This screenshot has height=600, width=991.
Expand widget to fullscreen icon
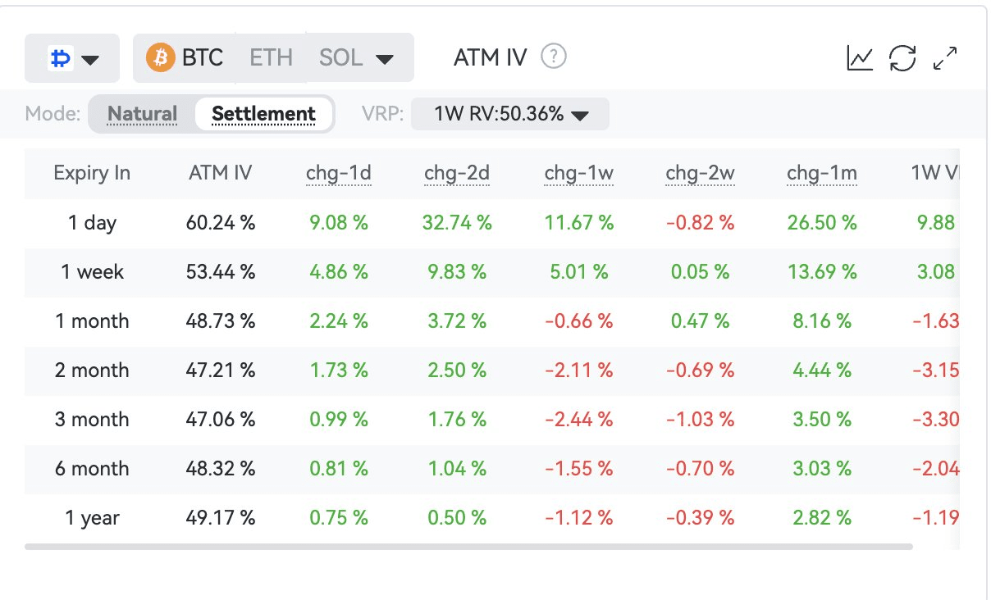(x=946, y=58)
